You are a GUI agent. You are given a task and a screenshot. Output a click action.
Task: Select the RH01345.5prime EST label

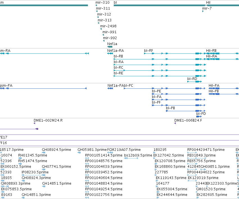(33, 155)
